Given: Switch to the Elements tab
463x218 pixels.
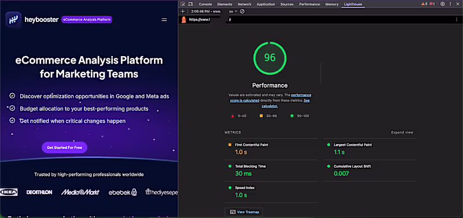Looking at the screenshot, I should 225,4.
